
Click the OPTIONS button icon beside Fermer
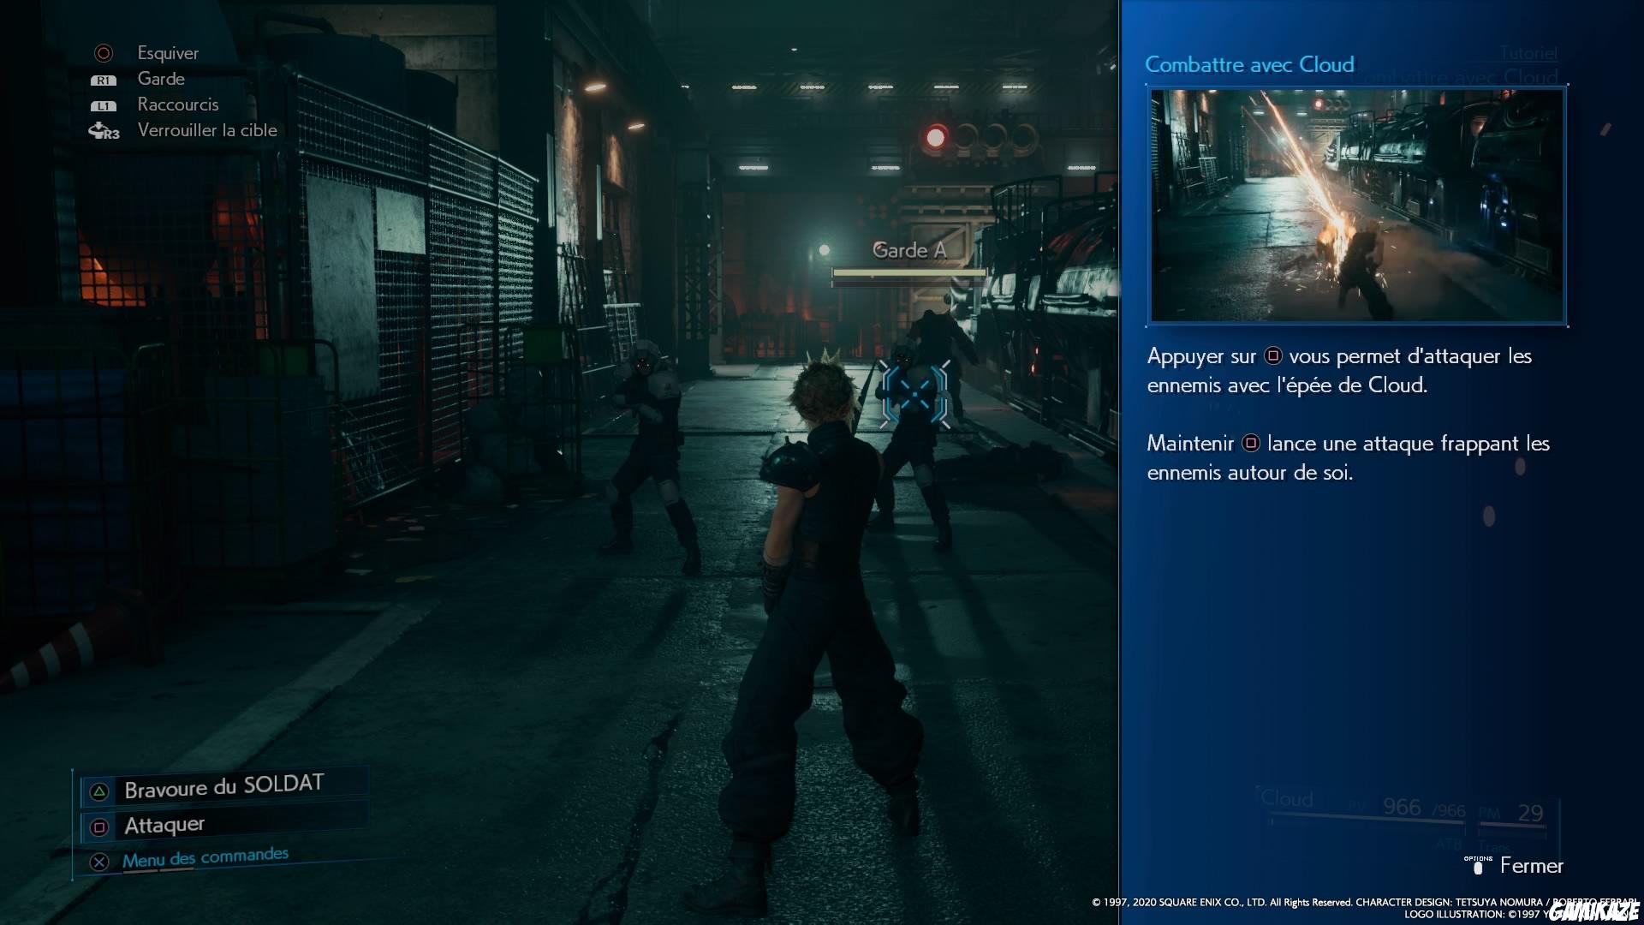1478,866
